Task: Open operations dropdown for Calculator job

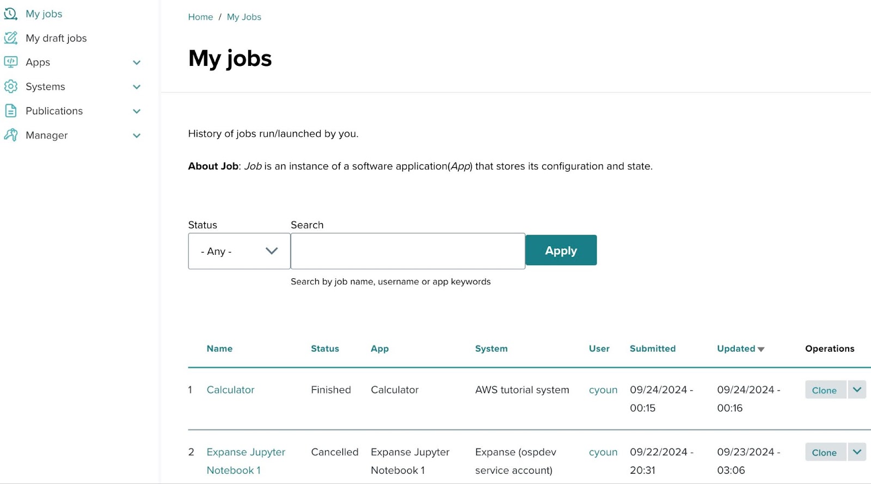Action: coord(857,390)
